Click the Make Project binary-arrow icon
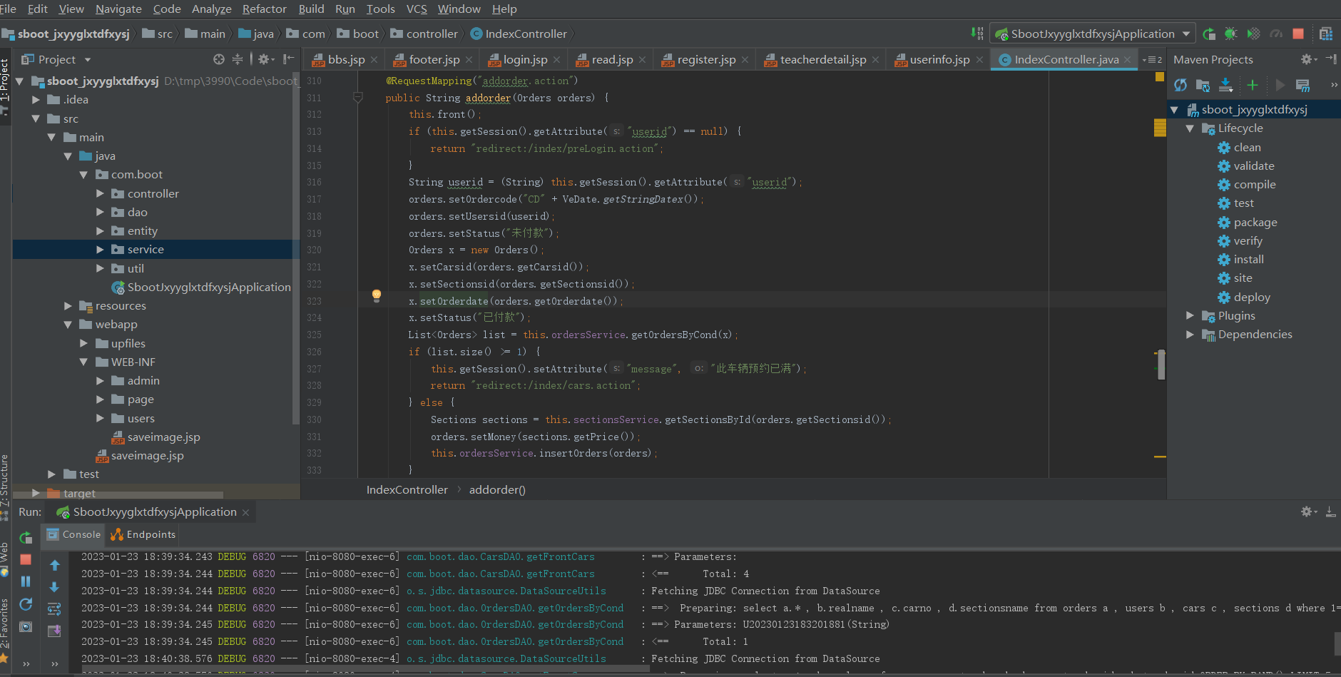 [977, 34]
